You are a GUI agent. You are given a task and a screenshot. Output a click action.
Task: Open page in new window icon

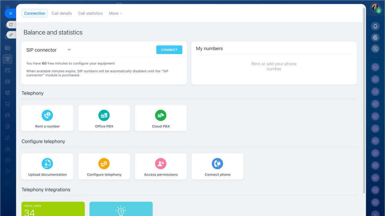(11, 25)
